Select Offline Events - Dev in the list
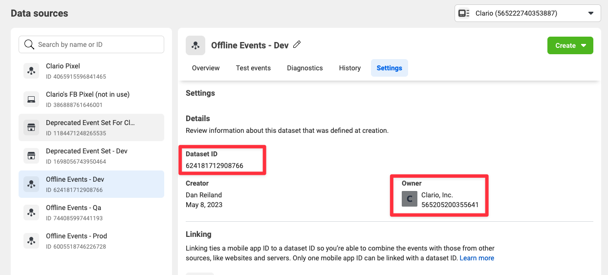Image resolution: width=608 pixels, height=275 pixels. tap(91, 184)
